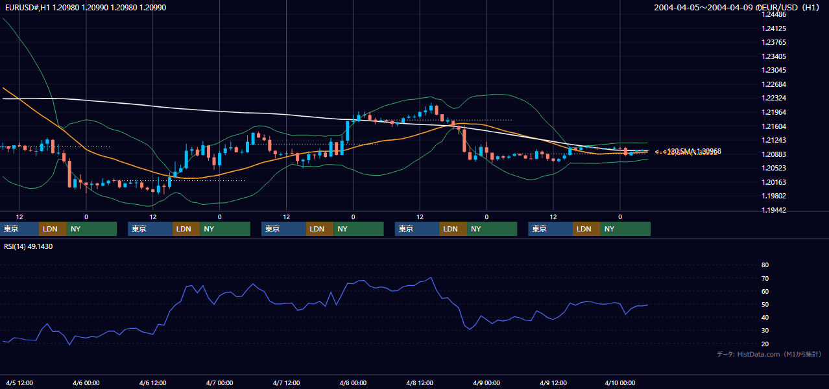Image resolution: width=829 pixels, height=389 pixels.
Task: Click the 4/8 12:00 date label
Action: (420, 383)
